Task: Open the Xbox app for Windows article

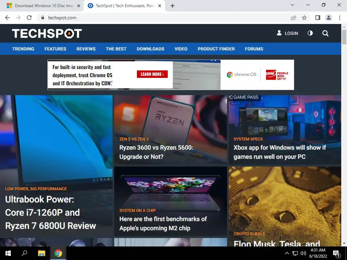Action: [x=280, y=152]
